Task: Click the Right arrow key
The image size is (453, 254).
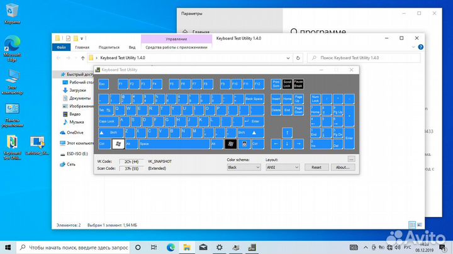Action: (x=298, y=144)
